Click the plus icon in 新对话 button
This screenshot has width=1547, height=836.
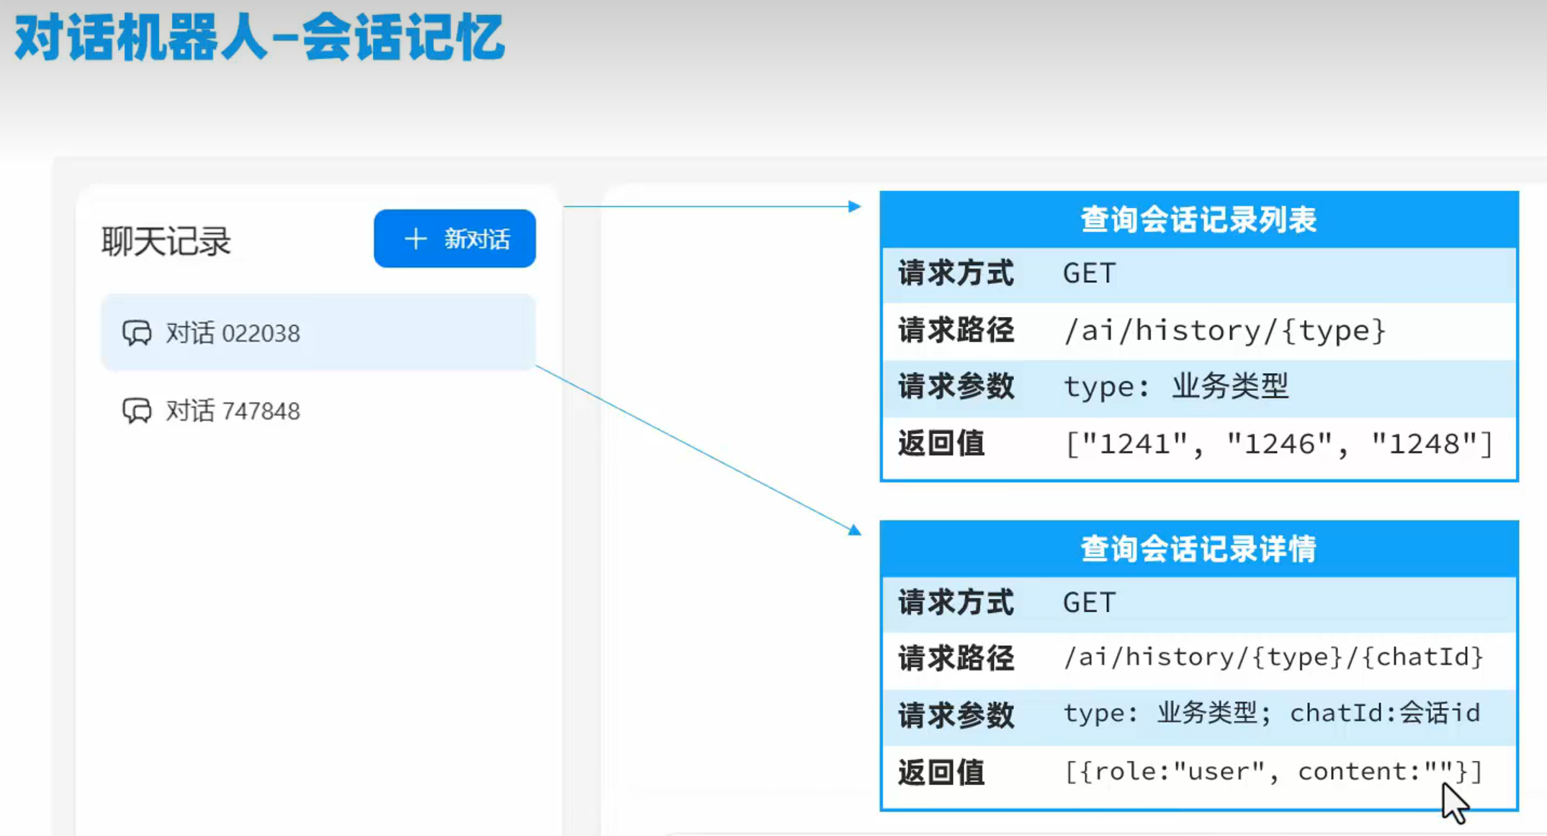416,239
